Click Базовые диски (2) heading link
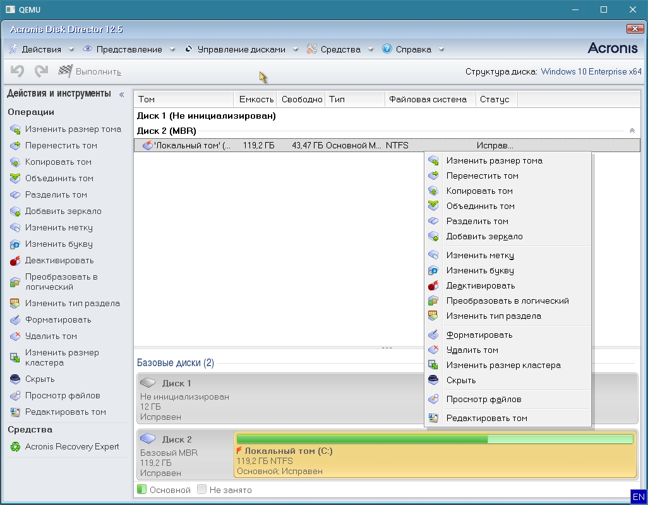This screenshot has width=648, height=505. click(175, 362)
